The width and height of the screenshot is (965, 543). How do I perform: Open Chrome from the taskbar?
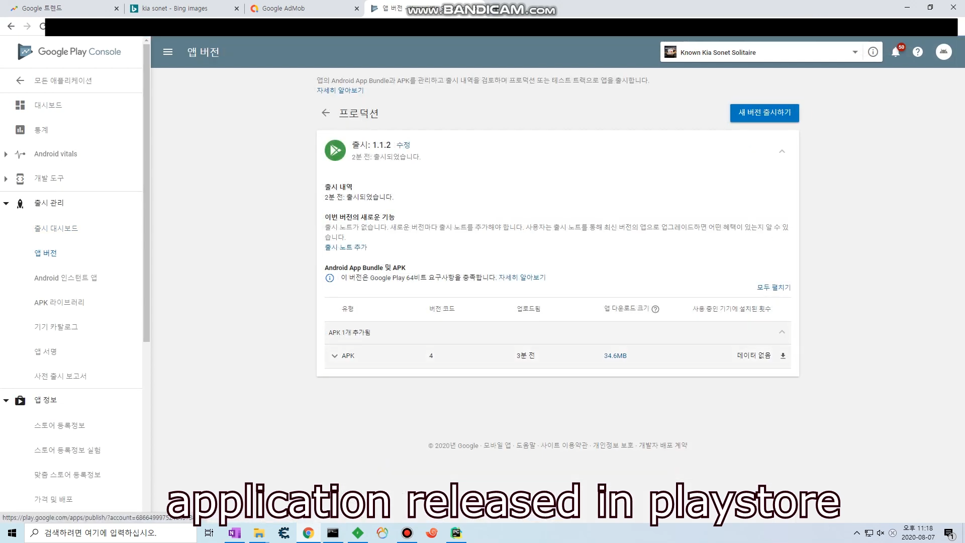pos(309,533)
